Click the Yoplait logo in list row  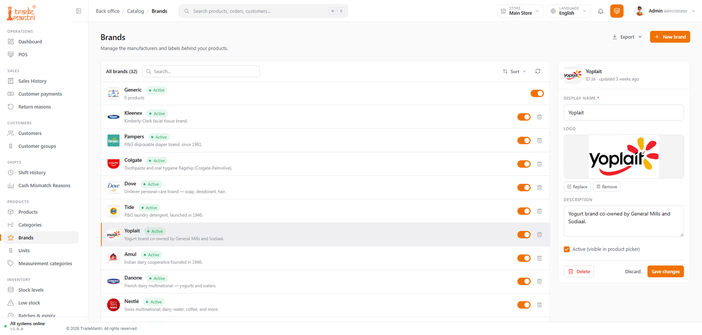tap(114, 235)
